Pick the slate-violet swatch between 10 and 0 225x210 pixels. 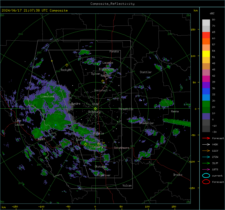206,116
